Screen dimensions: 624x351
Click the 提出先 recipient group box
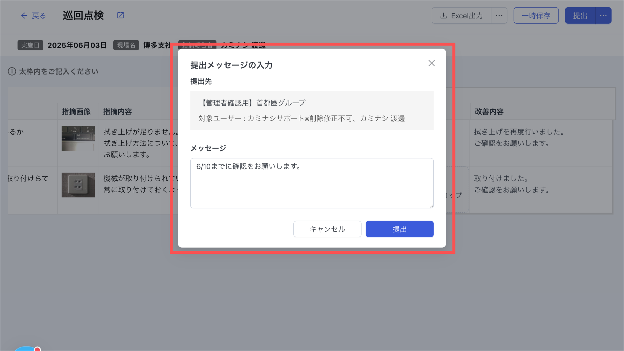(312, 111)
